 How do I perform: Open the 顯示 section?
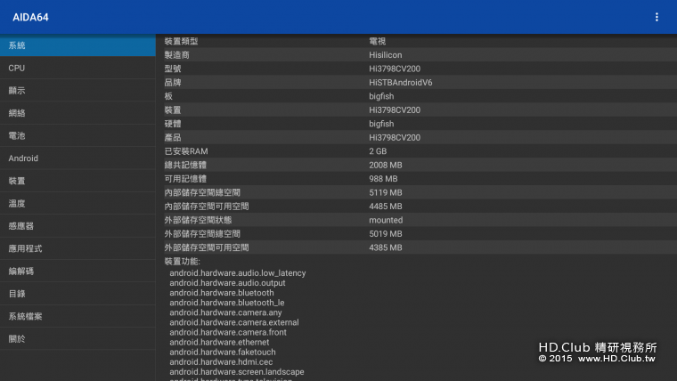[x=77, y=91]
